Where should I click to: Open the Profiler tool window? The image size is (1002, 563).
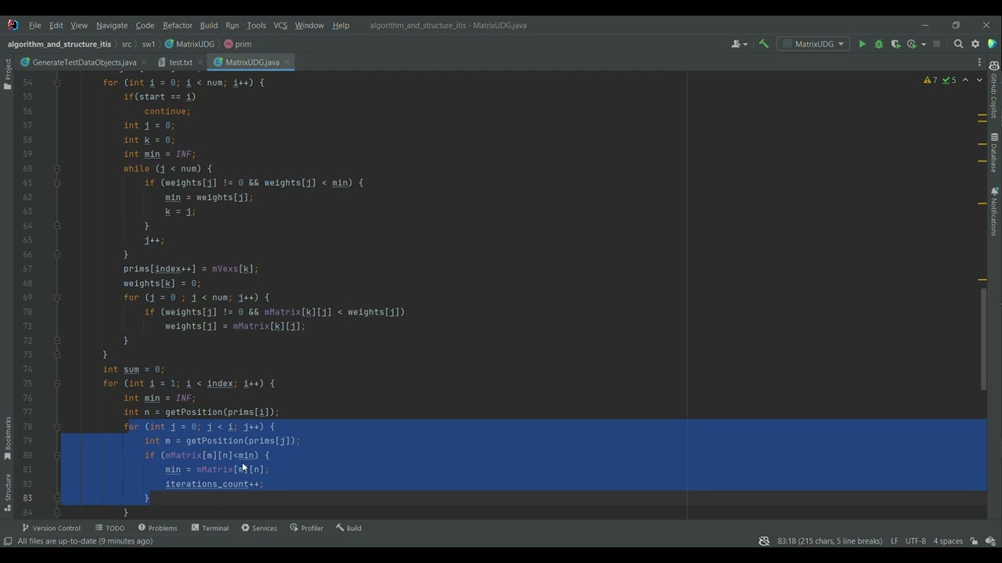(x=307, y=529)
